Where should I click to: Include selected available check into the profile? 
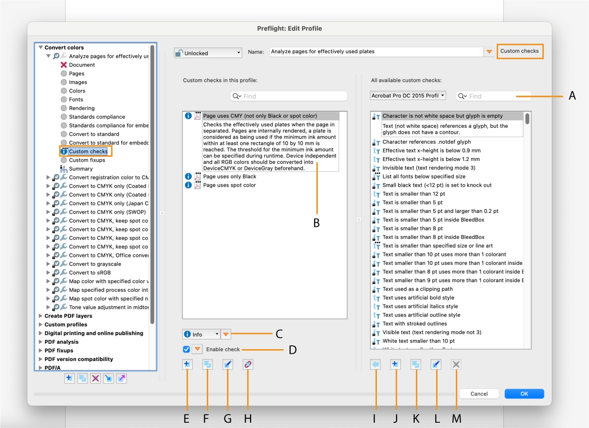click(x=375, y=364)
